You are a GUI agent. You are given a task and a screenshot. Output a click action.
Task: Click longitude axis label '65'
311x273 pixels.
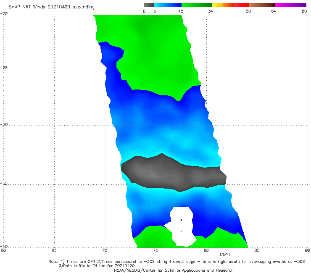coord(54,250)
